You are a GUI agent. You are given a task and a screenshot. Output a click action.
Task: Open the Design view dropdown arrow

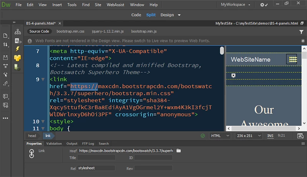tap(179, 15)
